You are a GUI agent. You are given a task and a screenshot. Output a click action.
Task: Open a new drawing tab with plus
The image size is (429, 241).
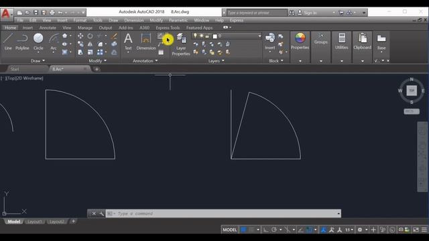tap(97, 69)
